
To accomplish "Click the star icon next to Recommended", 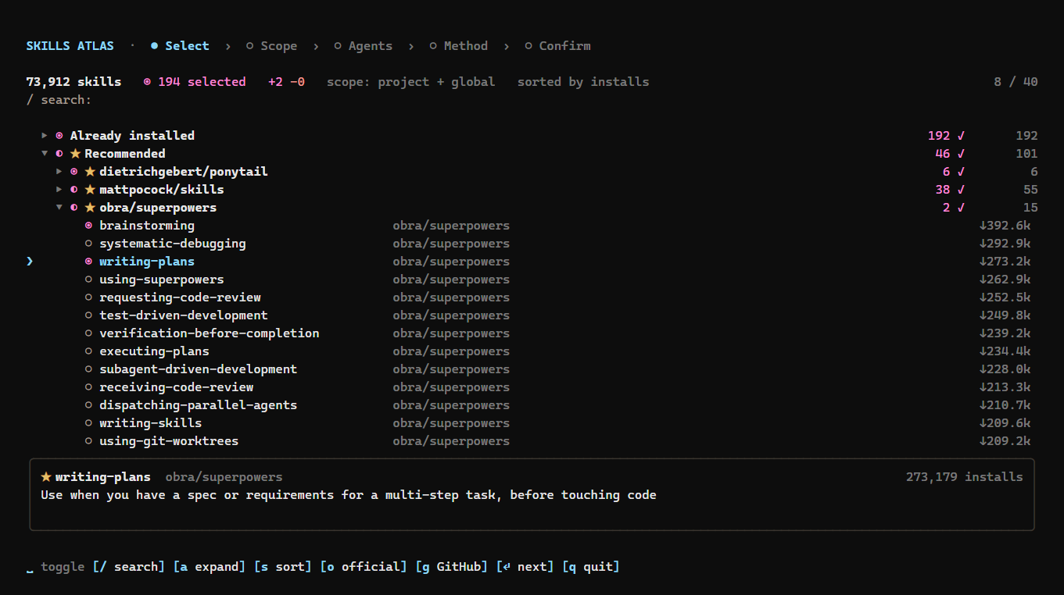I will click(75, 154).
